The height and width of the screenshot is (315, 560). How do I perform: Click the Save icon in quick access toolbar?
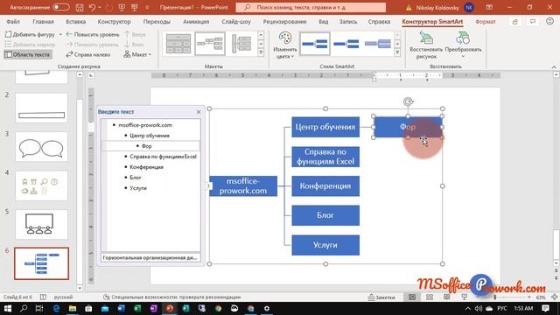click(x=80, y=7)
